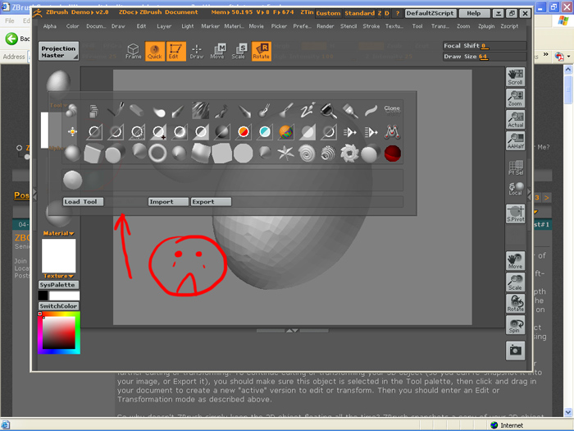This screenshot has width=574, height=431.
Task: Click browser scrollbar down arrow
Action: pos(567,413)
